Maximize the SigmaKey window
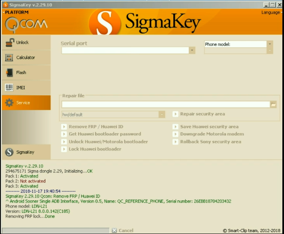Viewport: 284px width, 234px height. pos(272,5)
